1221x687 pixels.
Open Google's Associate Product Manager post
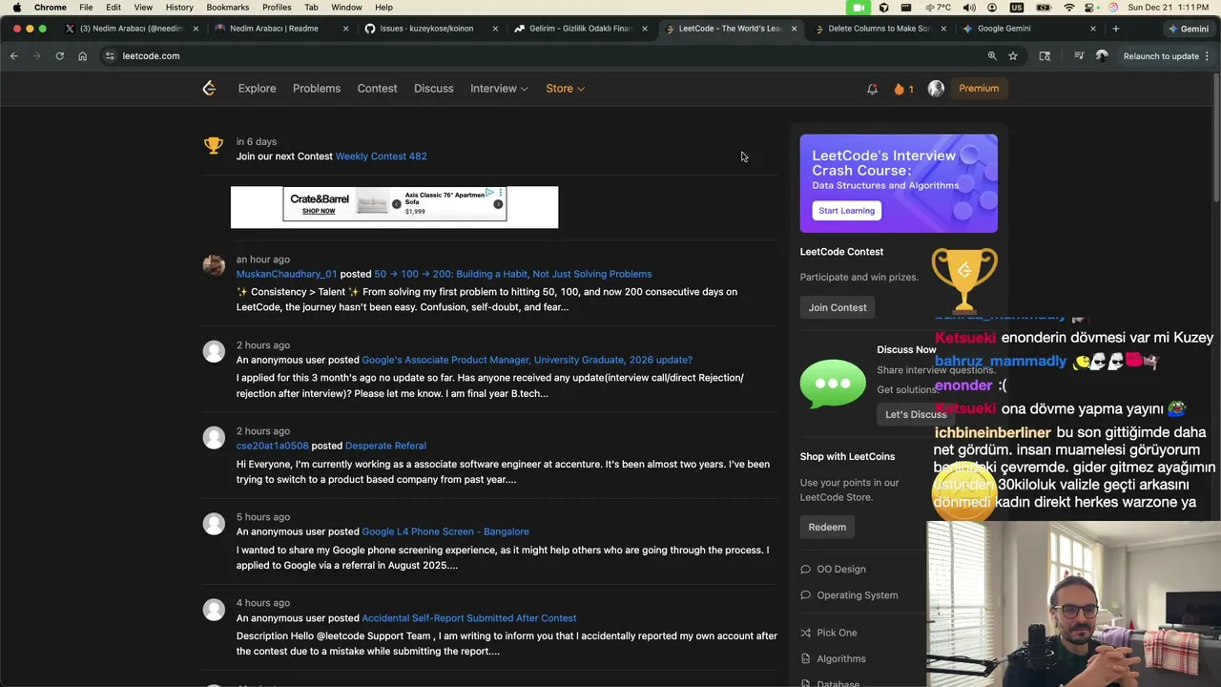click(527, 360)
